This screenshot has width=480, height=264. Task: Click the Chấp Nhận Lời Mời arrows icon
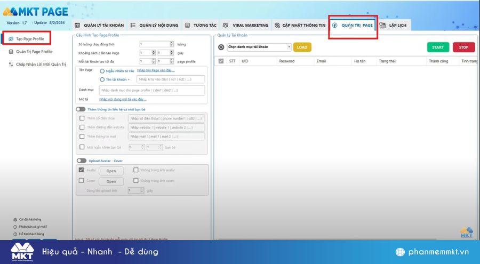pos(11,65)
